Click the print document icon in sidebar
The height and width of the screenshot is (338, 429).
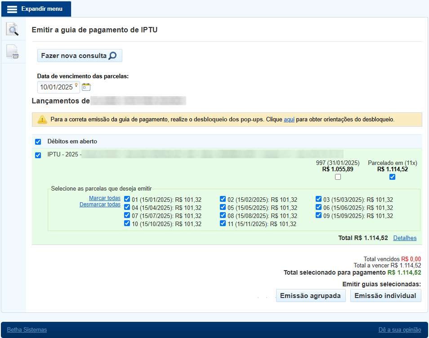click(13, 52)
